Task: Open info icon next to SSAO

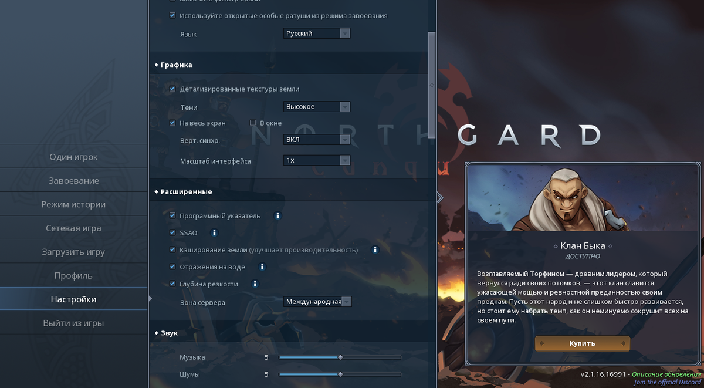Action: 214,233
